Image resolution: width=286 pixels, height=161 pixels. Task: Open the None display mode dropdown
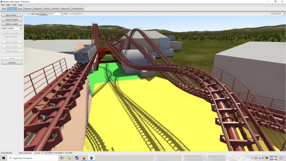click(x=56, y=14)
